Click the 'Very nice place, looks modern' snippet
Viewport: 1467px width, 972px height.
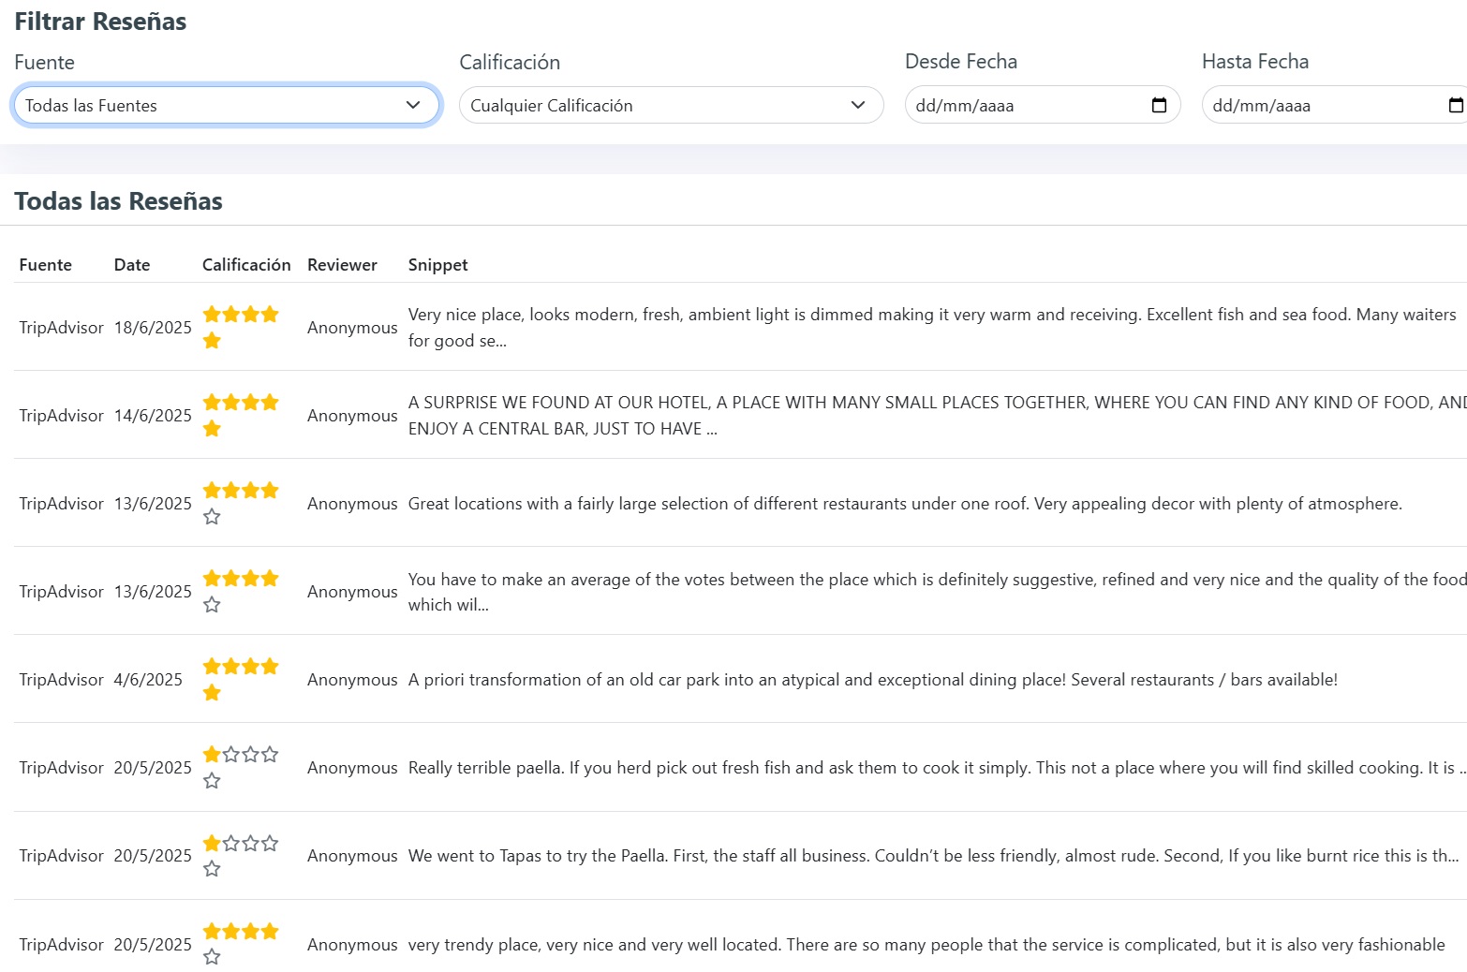[932, 327]
